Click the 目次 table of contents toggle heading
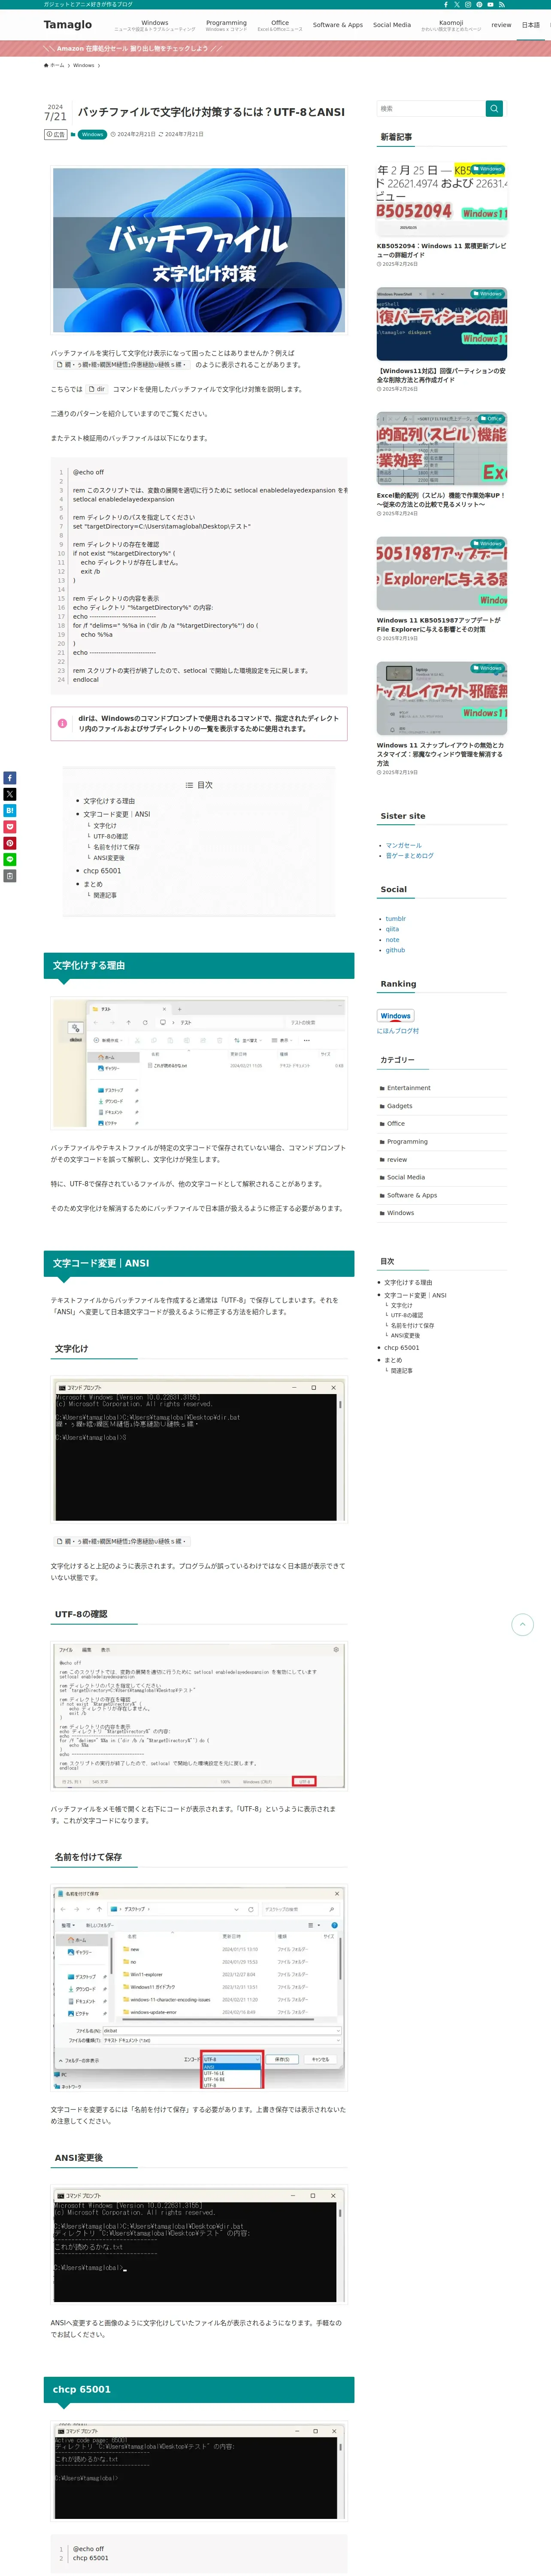 (199, 785)
